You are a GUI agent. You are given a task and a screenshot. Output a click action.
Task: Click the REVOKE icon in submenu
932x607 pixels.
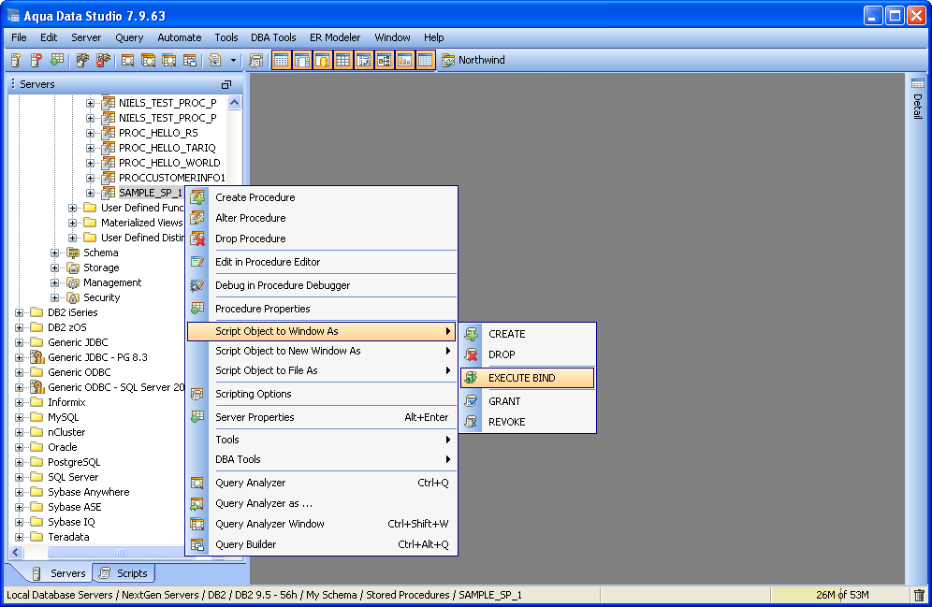(471, 422)
